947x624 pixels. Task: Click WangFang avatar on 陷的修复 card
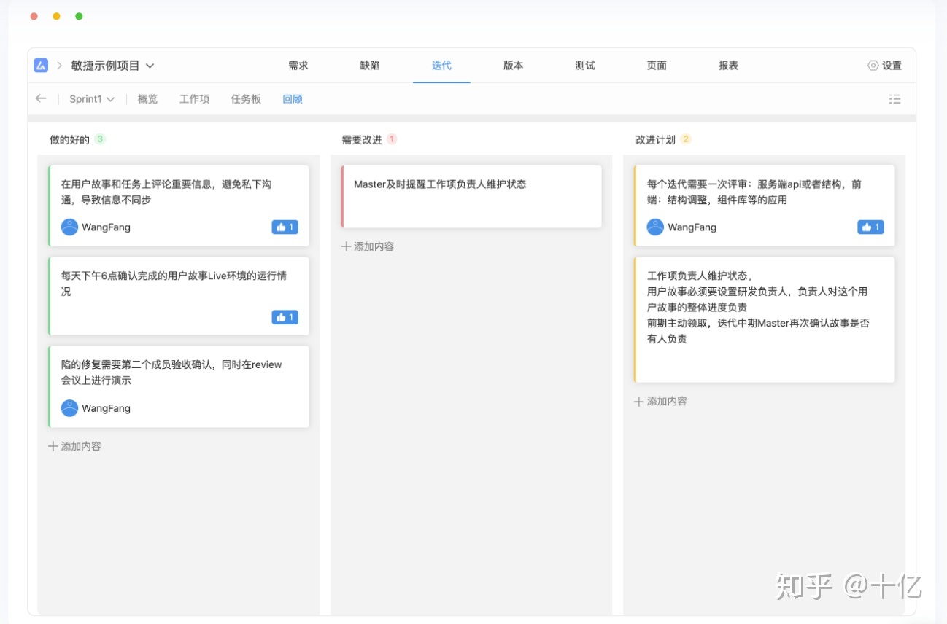(69, 408)
